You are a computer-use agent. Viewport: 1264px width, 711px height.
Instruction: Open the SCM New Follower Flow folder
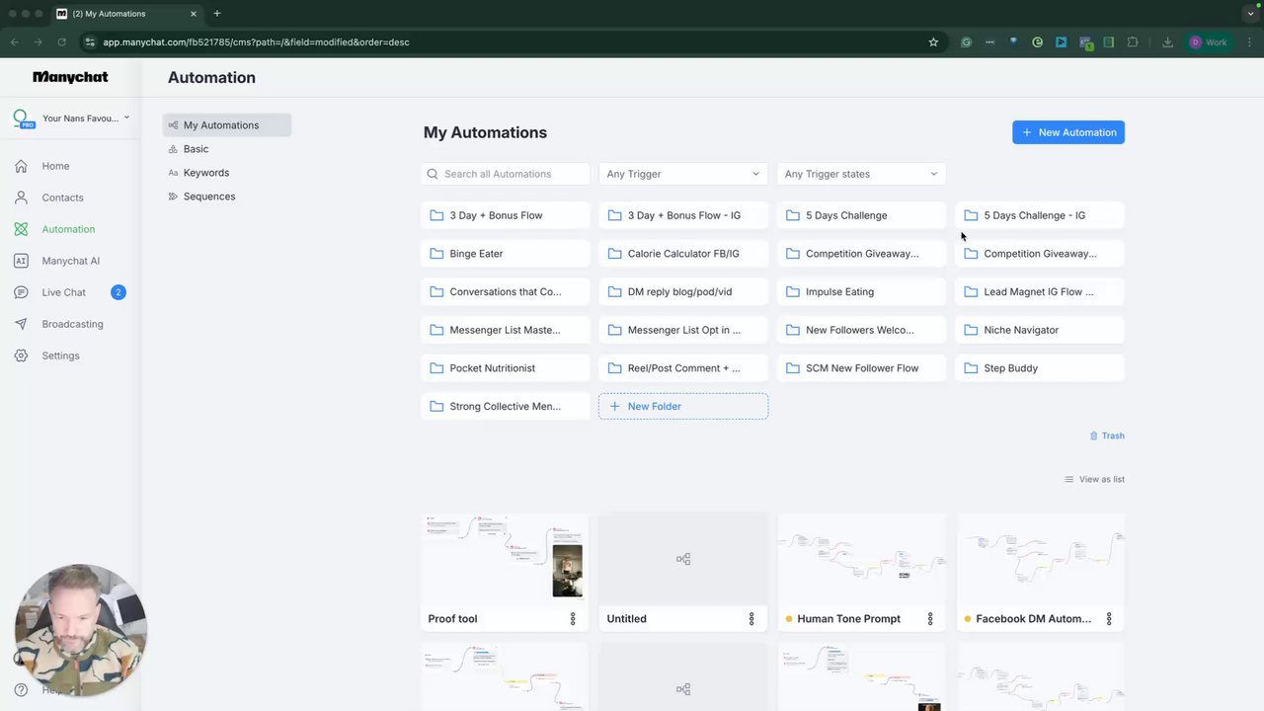(x=861, y=368)
